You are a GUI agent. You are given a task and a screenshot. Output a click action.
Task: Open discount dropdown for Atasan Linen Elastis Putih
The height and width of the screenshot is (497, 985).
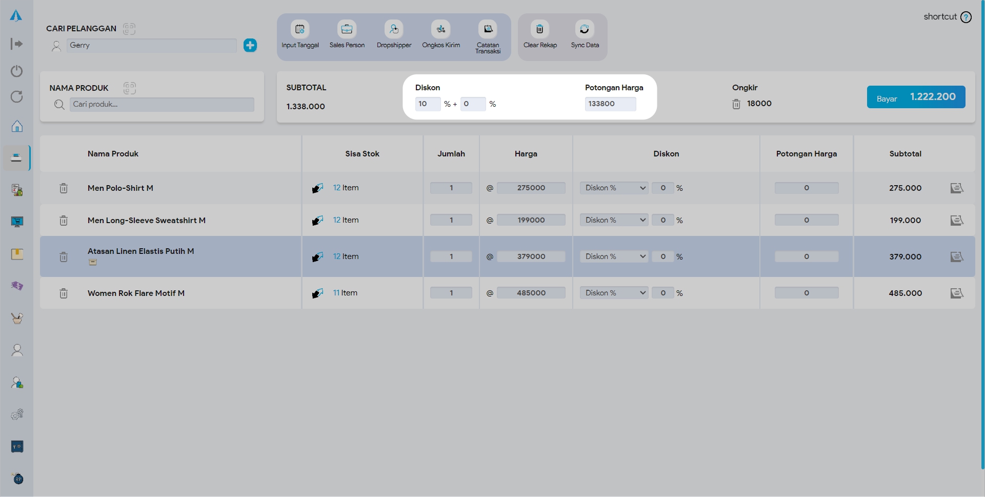(x=614, y=256)
